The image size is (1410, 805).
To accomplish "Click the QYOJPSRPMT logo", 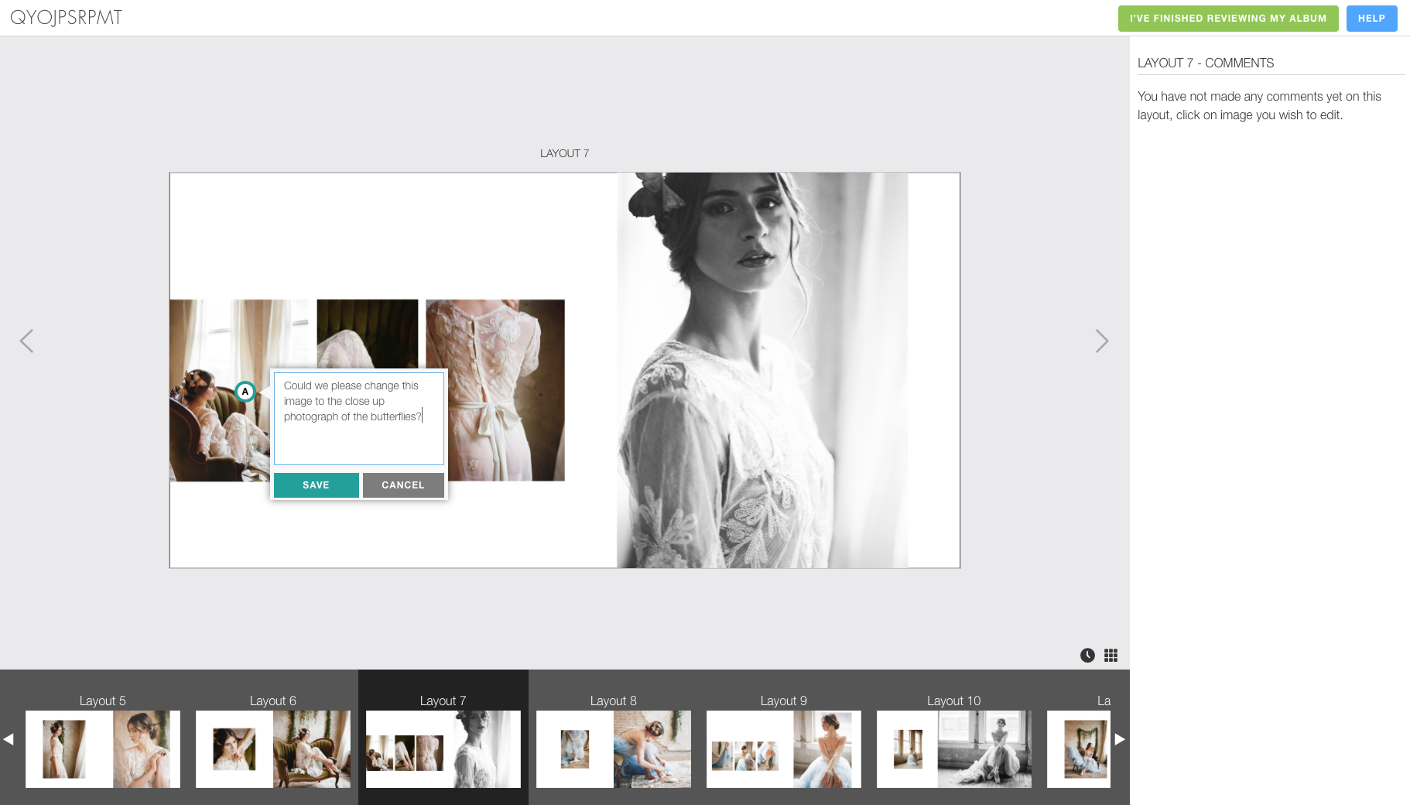I will (x=66, y=17).
